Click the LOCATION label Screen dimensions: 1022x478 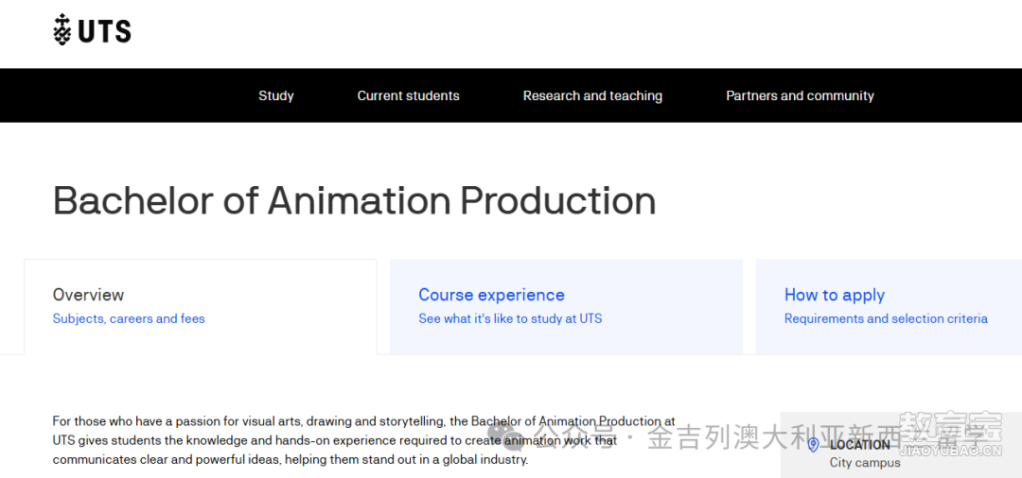click(859, 445)
